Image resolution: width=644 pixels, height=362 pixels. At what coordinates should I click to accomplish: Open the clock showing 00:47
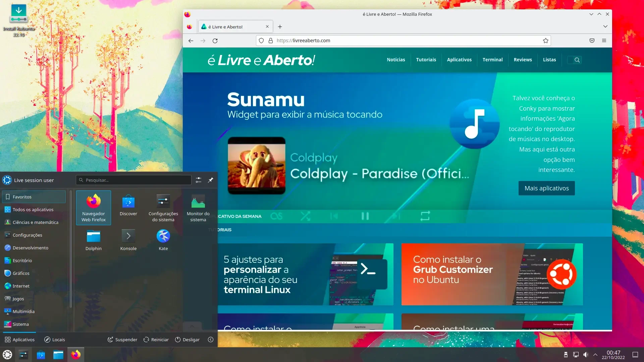tap(613, 355)
